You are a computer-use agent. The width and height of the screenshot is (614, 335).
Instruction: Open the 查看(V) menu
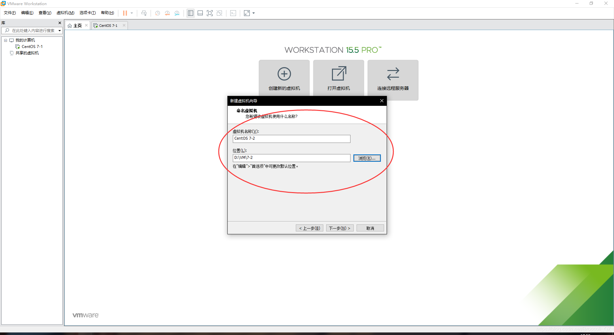45,13
